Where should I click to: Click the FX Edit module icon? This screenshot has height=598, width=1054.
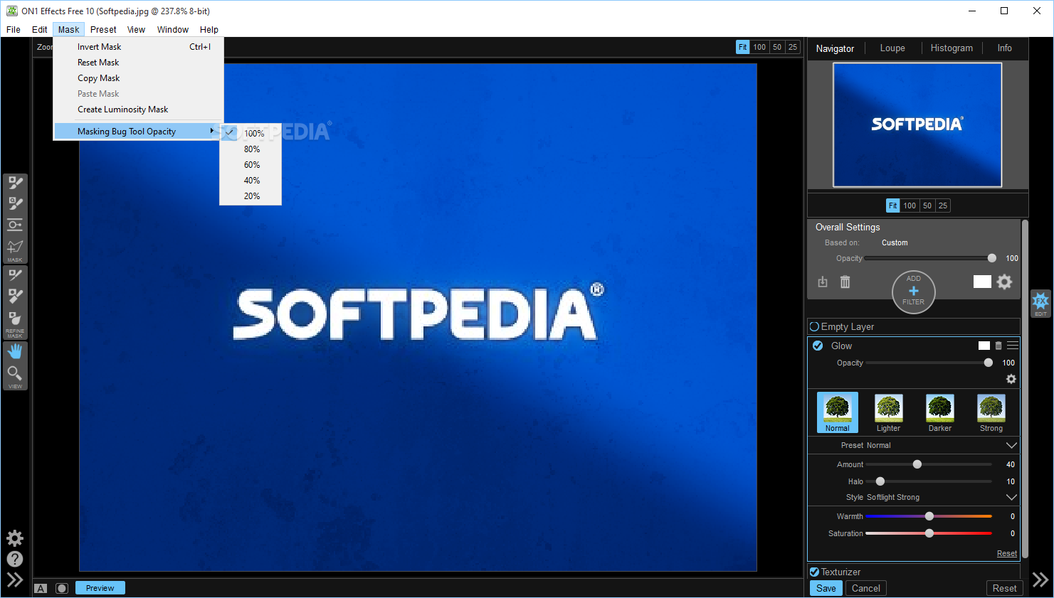pos(1040,303)
